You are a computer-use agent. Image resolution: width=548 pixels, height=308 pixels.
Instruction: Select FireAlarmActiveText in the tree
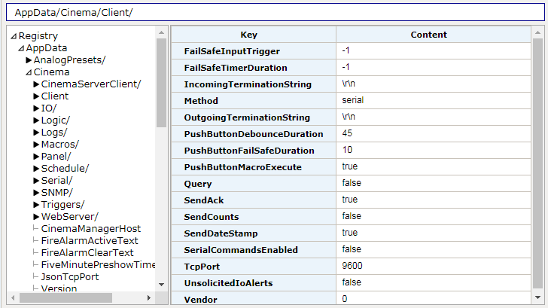coord(90,240)
